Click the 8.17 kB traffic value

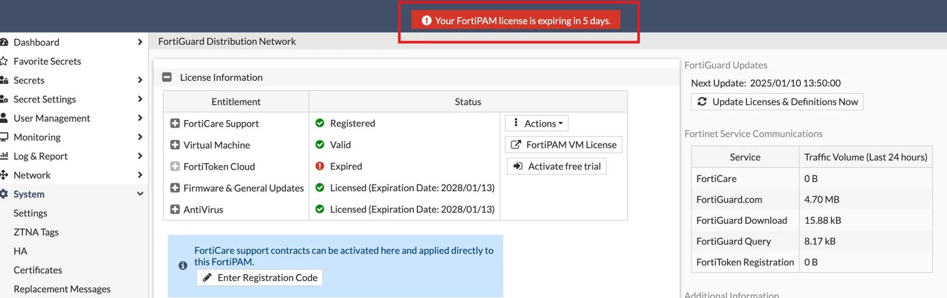coord(820,241)
